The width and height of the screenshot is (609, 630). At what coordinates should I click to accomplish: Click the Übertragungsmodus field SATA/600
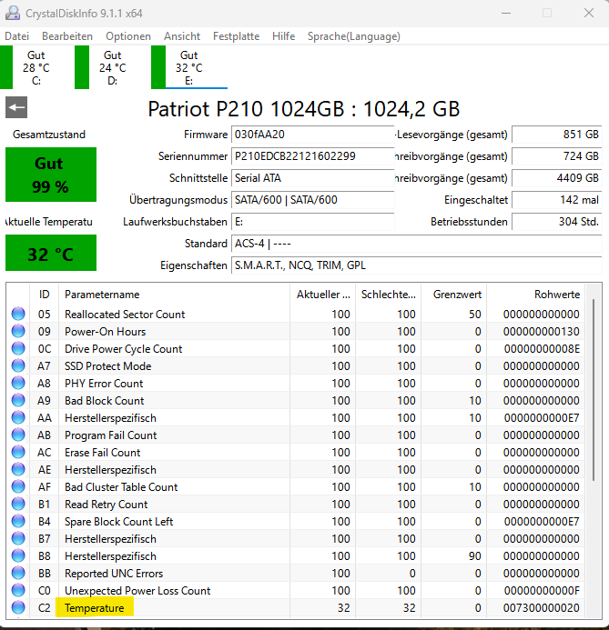click(x=312, y=200)
